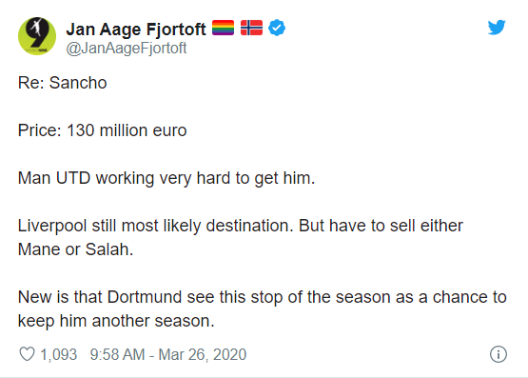528x378 pixels.
Task: Click the 'Mane or Salah.' text
Action: (75, 249)
